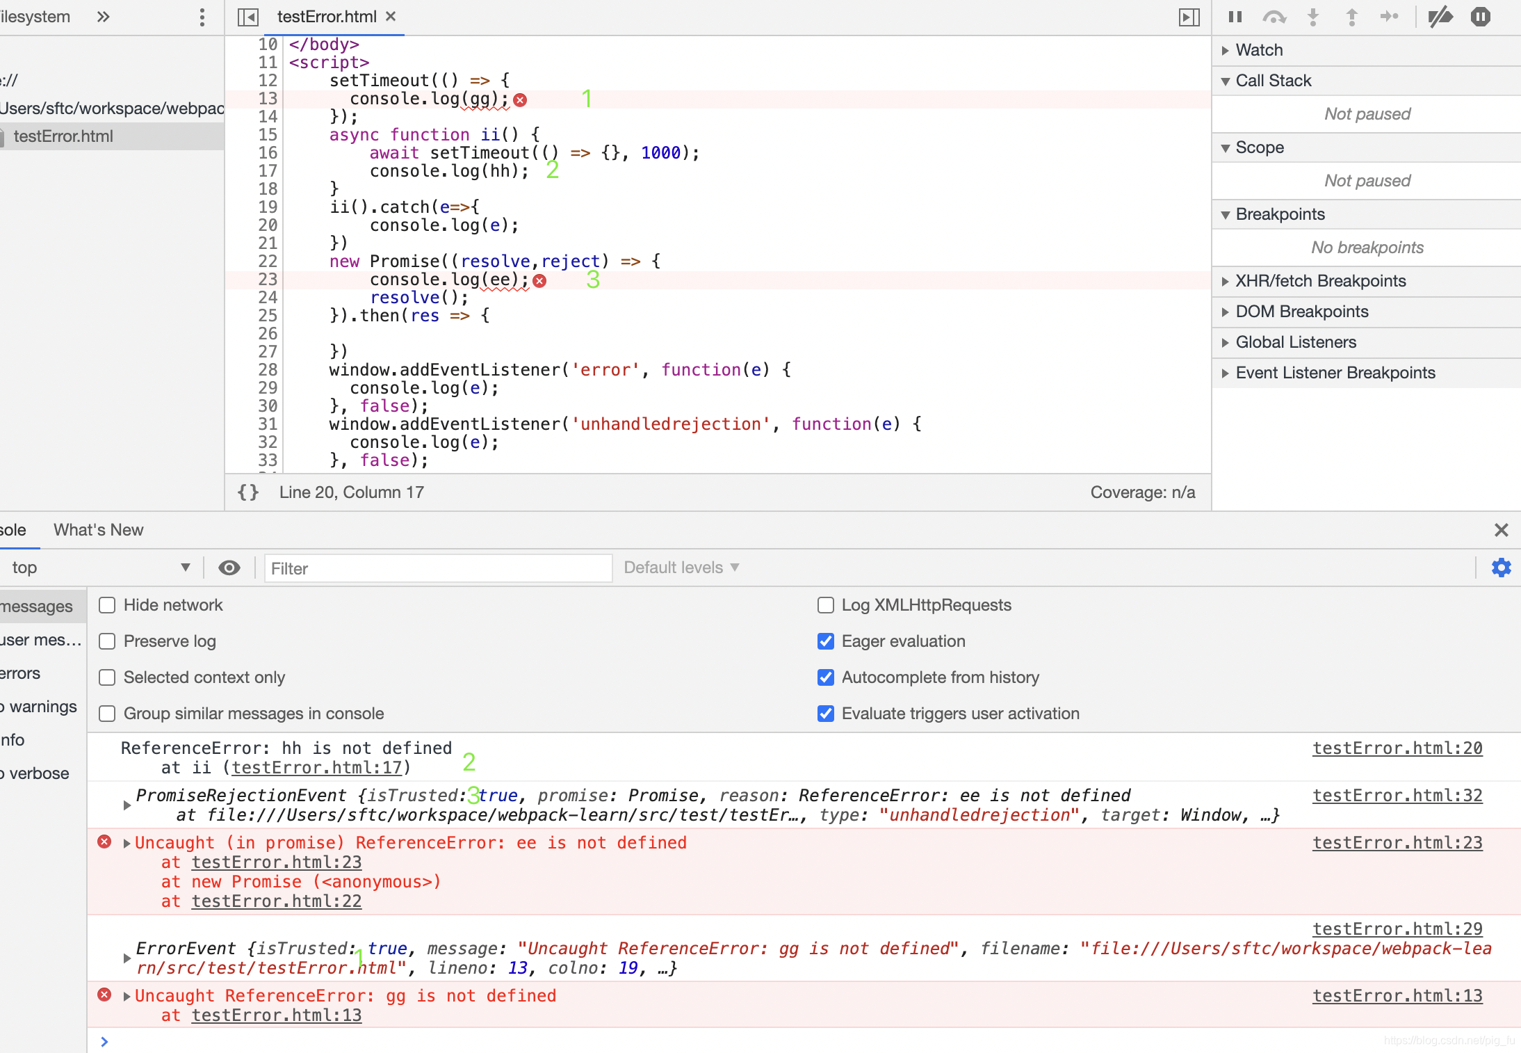Switch to the What's New tab

pyautogui.click(x=98, y=529)
